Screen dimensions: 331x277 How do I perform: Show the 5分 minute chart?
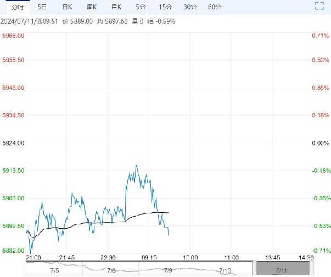140,7
